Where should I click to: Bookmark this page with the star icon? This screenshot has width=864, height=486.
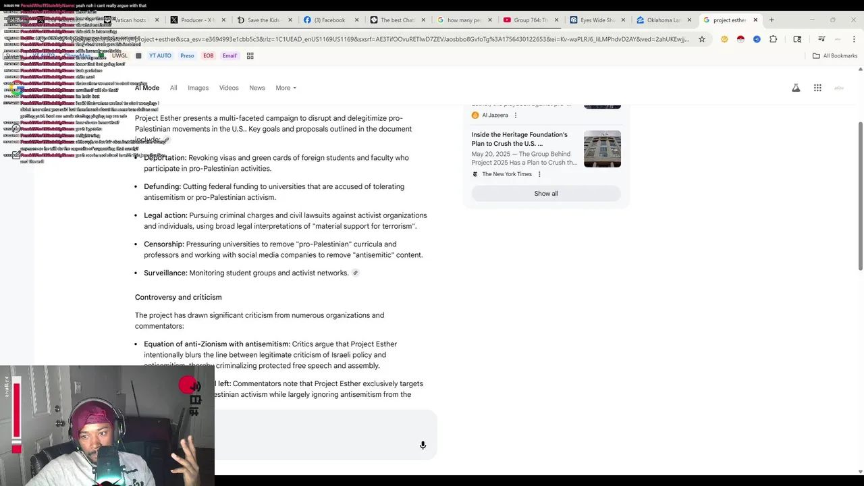tap(702, 39)
